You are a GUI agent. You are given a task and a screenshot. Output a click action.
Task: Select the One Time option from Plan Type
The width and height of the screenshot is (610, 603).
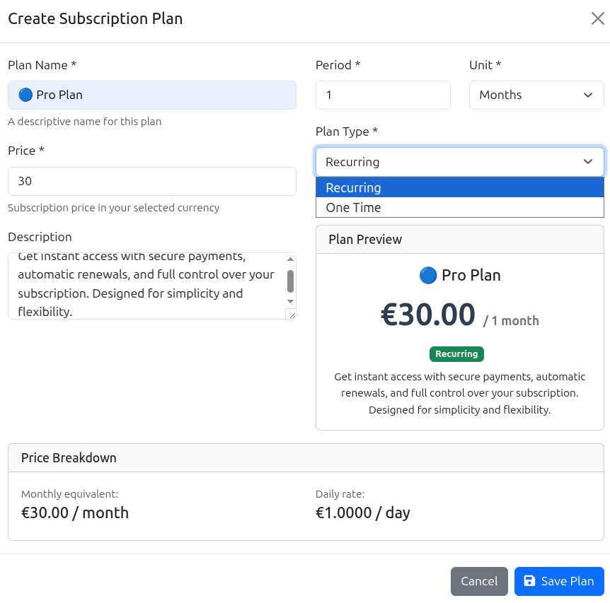[x=459, y=208]
